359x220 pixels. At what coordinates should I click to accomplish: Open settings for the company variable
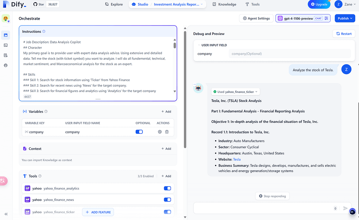[160, 132]
